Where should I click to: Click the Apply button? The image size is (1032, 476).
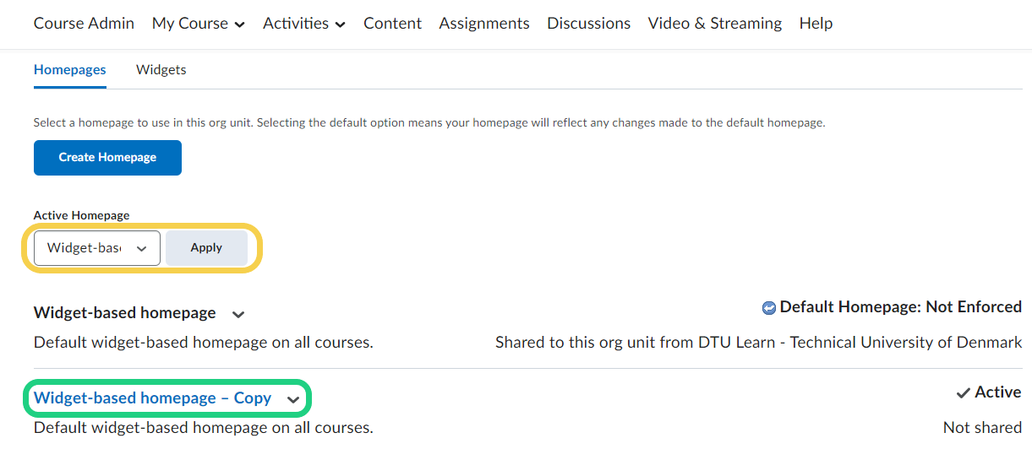206,248
